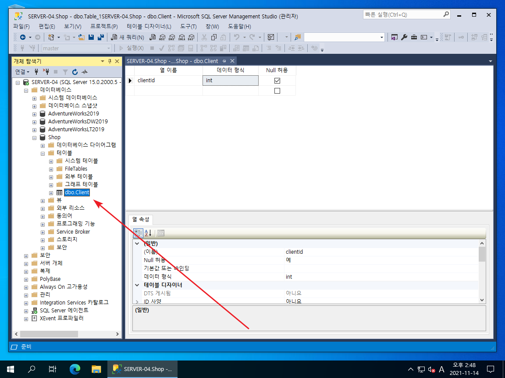Click the XMLA query icon
Viewport: 505px width, 378px height.
181,37
